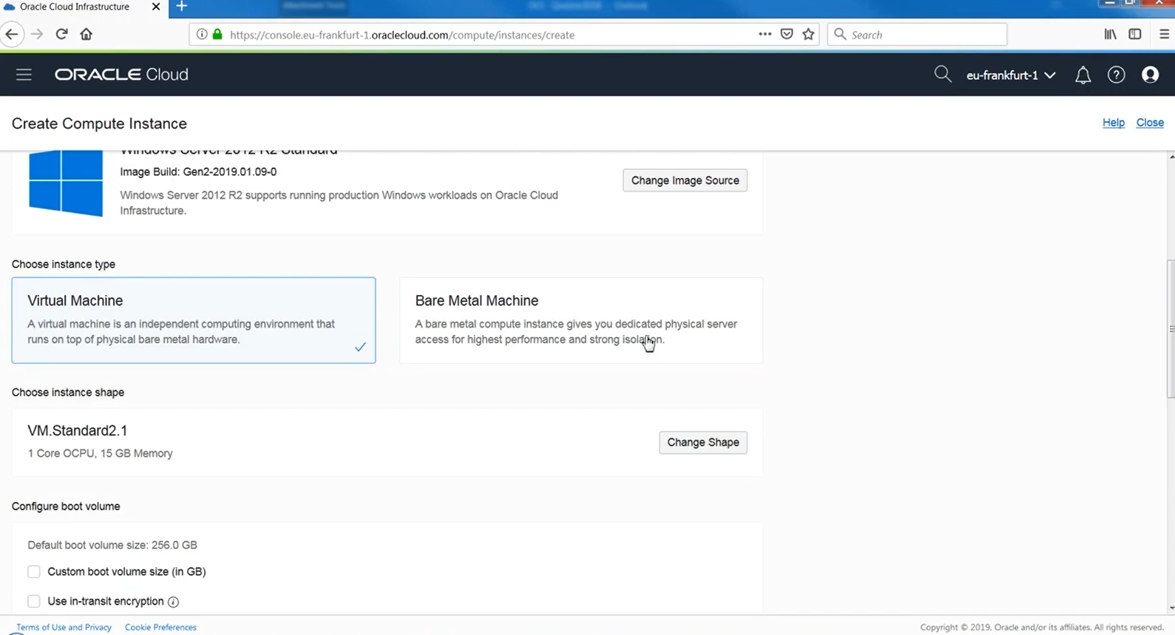
Task: Click the browser Search field
Action: coord(917,34)
